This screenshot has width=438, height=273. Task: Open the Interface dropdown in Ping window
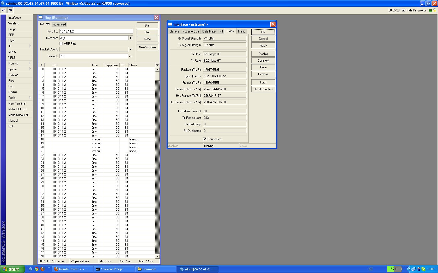coord(130,38)
